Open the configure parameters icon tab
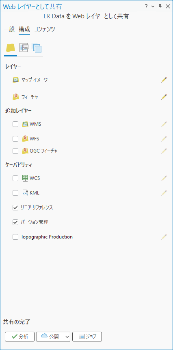Screen dimensions: 173x350 [x=24, y=48]
